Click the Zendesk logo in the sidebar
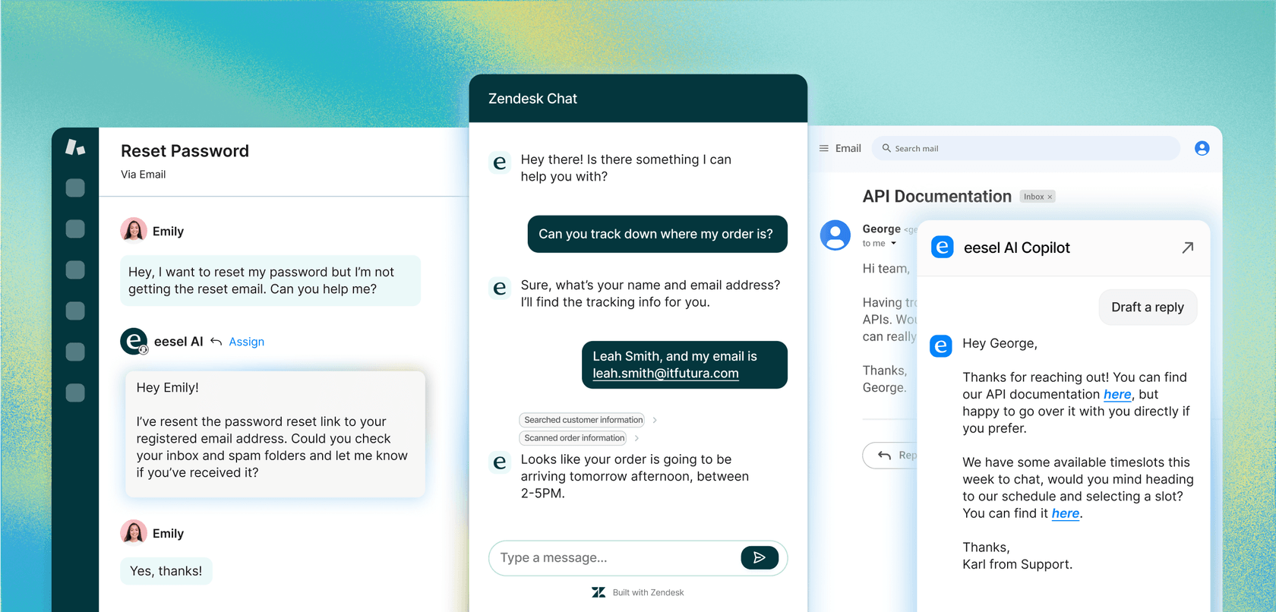 pos(74,147)
